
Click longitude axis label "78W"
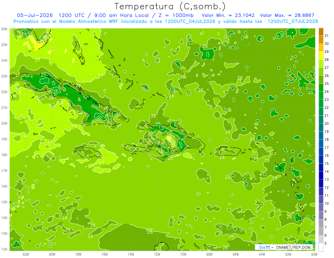(78, 254)
